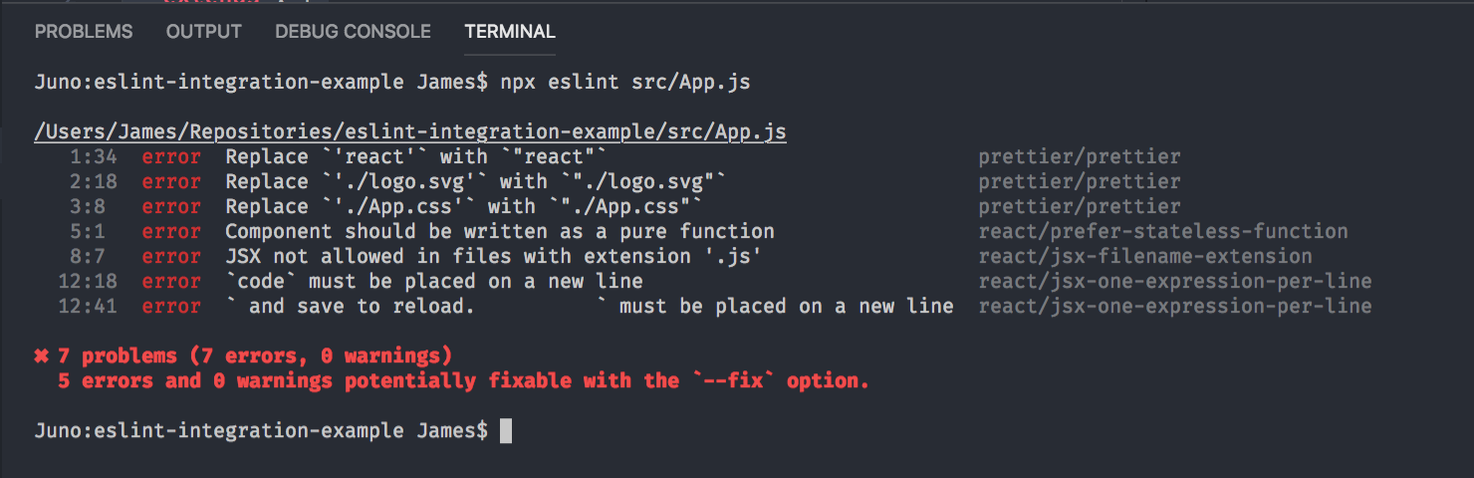The image size is (1474, 478).
Task: Click the 2:18 line reference
Action: tap(94, 181)
